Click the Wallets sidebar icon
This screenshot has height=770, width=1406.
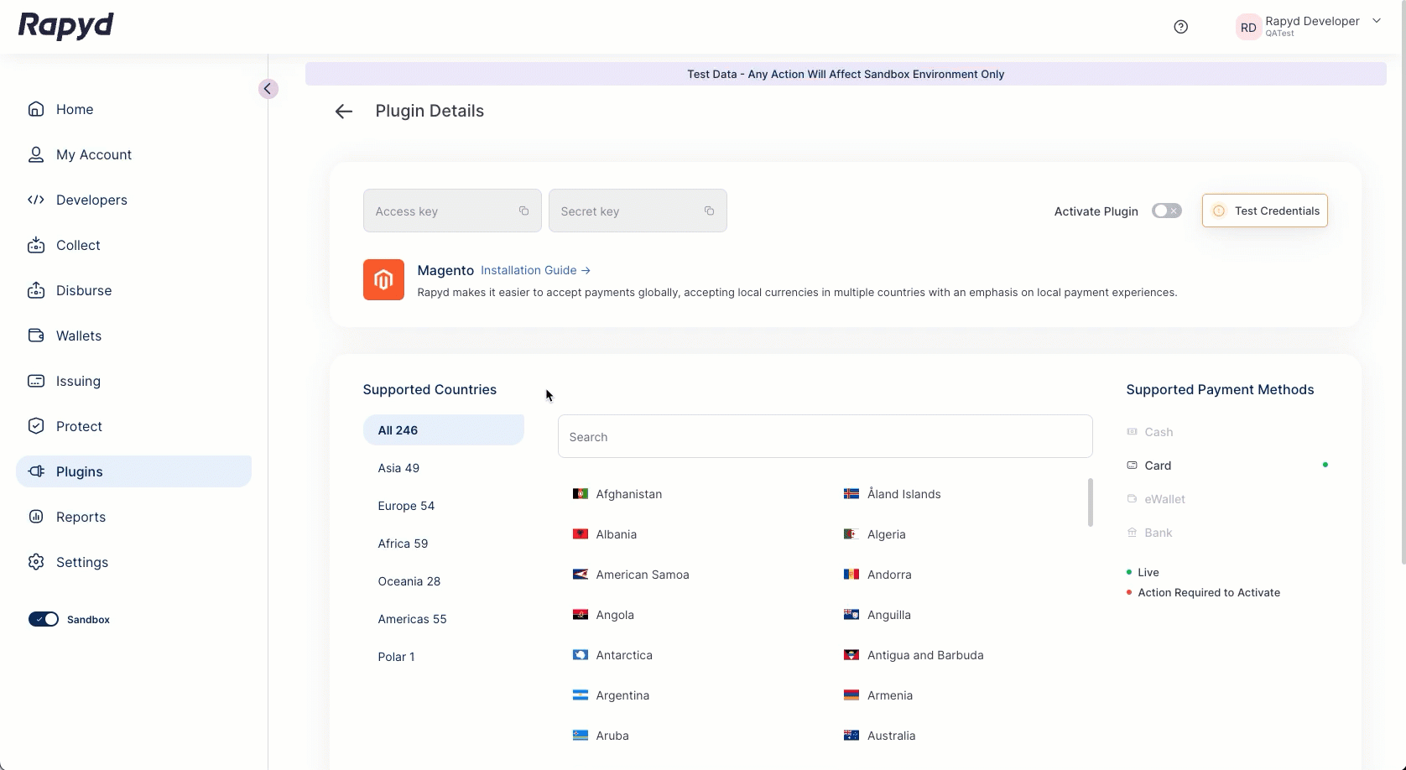click(36, 336)
